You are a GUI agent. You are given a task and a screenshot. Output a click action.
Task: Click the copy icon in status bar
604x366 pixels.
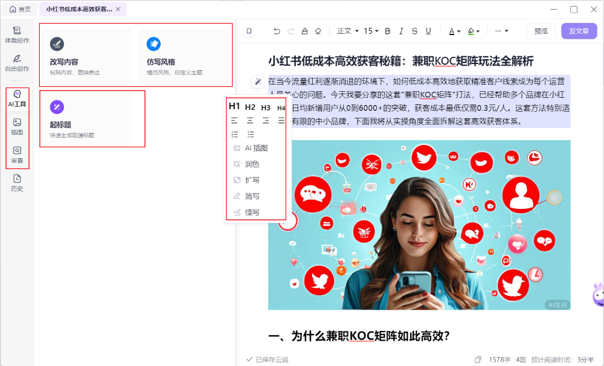tap(478, 359)
